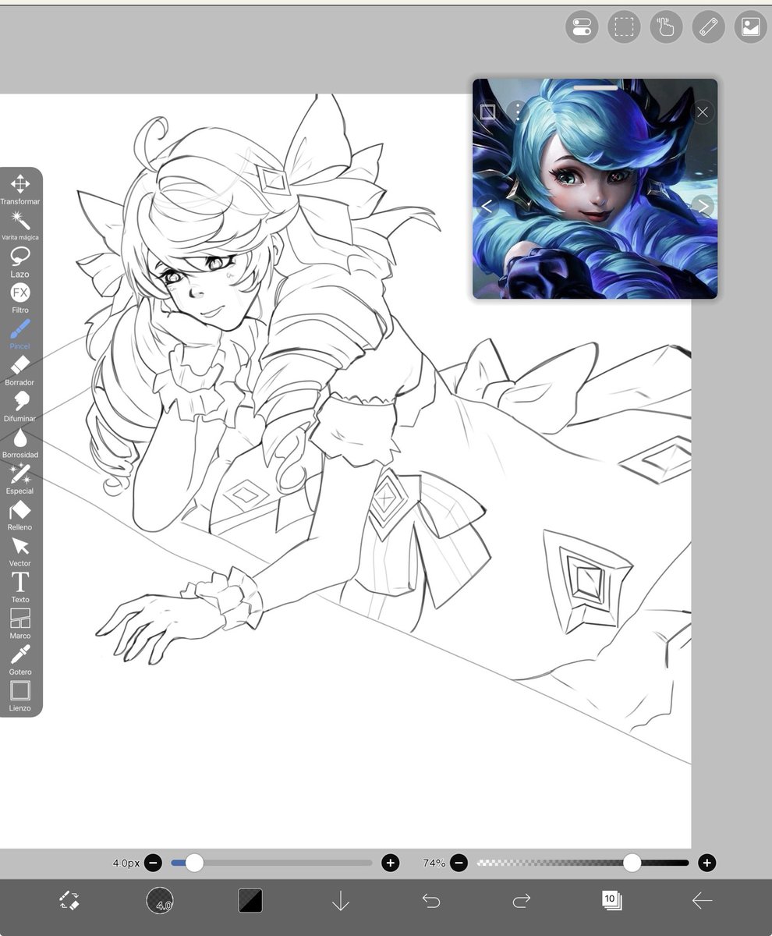Redo the last action
This screenshot has height=936, width=772.
click(522, 901)
